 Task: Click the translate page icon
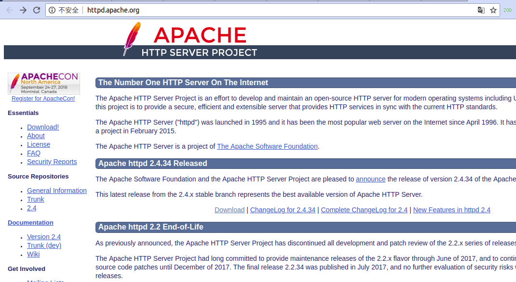(481, 10)
